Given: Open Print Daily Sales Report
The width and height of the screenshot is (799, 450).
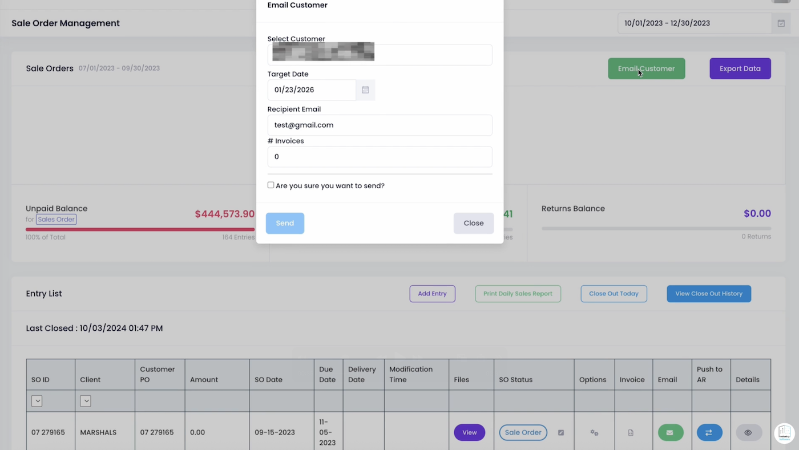Looking at the screenshot, I should click(518, 293).
